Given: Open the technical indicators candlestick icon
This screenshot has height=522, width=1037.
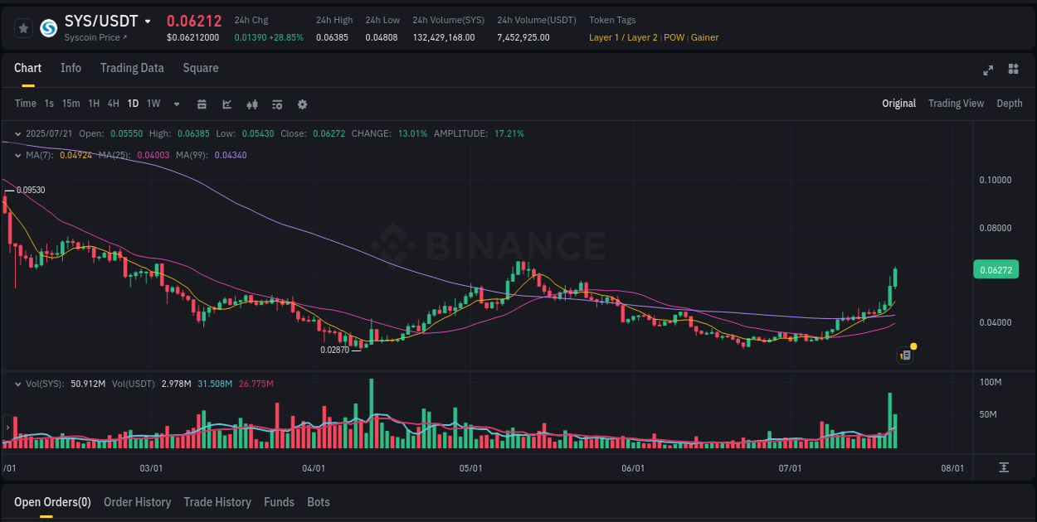Looking at the screenshot, I should [251, 104].
